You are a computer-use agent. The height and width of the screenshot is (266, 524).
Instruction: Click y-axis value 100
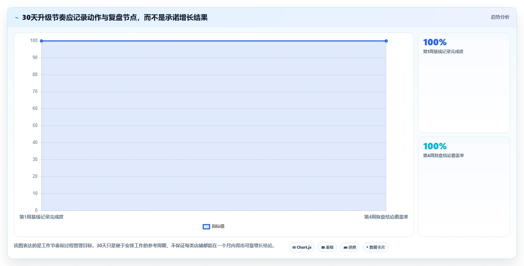(x=34, y=41)
